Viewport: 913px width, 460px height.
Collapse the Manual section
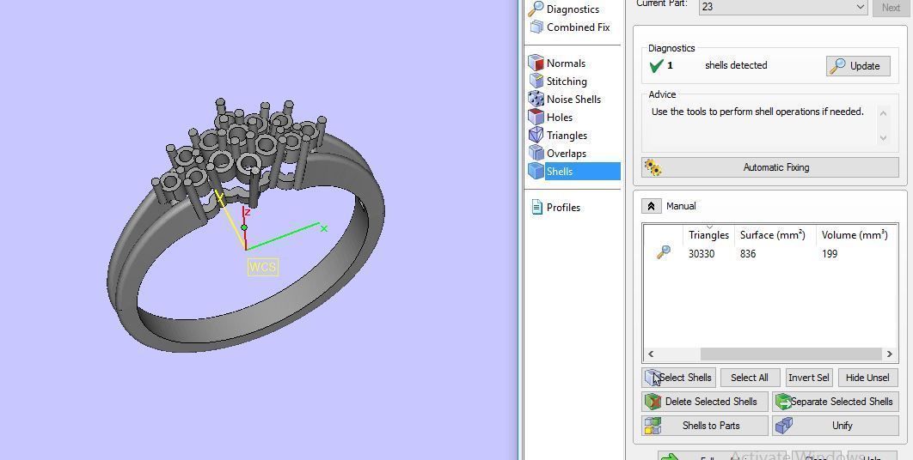[651, 206]
